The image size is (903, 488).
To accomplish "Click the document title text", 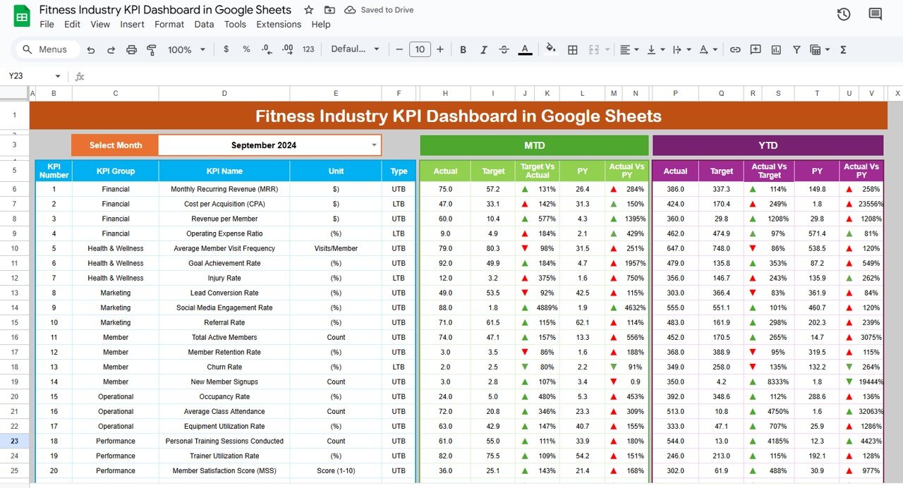I will tap(165, 10).
